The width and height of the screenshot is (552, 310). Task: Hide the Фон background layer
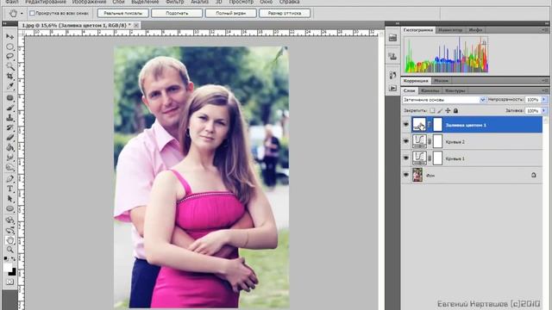(406, 175)
